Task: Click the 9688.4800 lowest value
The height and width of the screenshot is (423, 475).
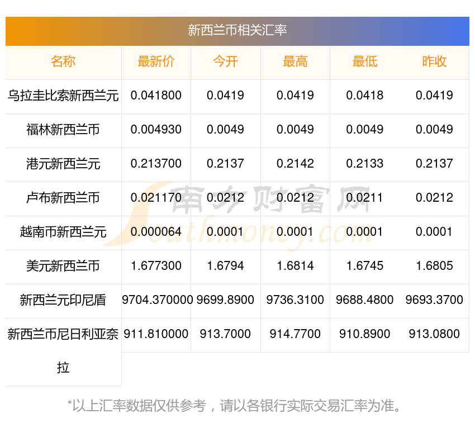Action: [x=365, y=300]
